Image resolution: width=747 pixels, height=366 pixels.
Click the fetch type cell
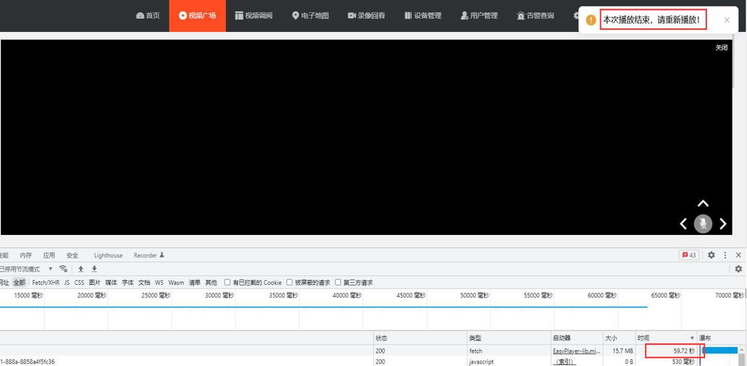[x=509, y=351]
